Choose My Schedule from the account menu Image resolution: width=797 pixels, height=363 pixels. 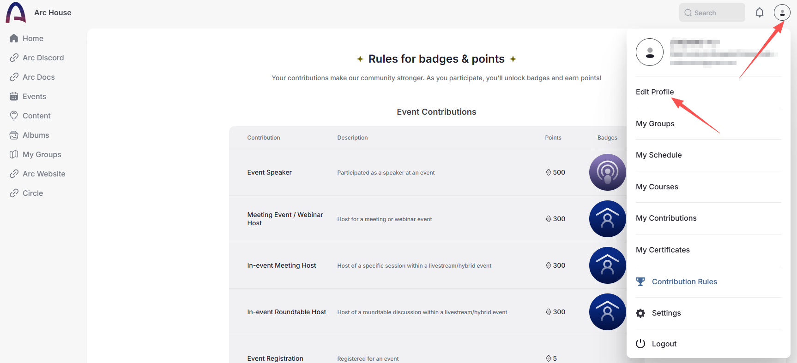(x=659, y=155)
